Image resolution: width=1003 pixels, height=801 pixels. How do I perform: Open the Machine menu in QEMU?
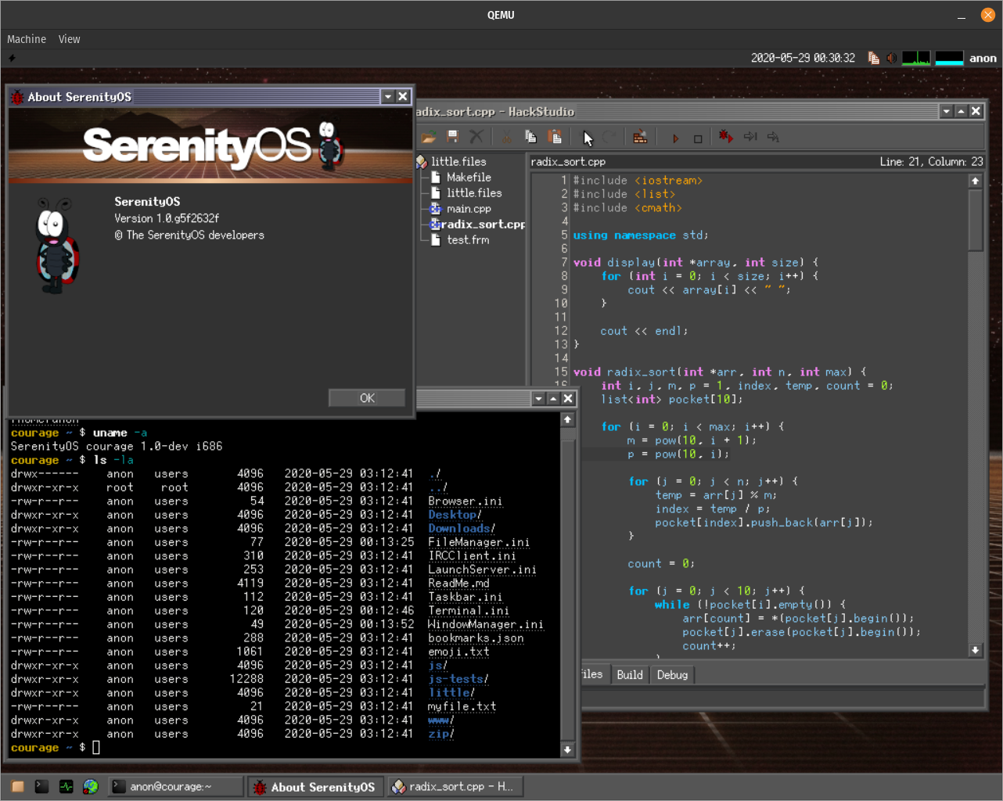pos(27,39)
